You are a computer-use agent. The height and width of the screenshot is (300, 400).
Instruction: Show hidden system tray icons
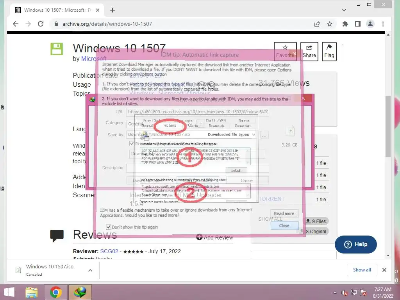335,293
